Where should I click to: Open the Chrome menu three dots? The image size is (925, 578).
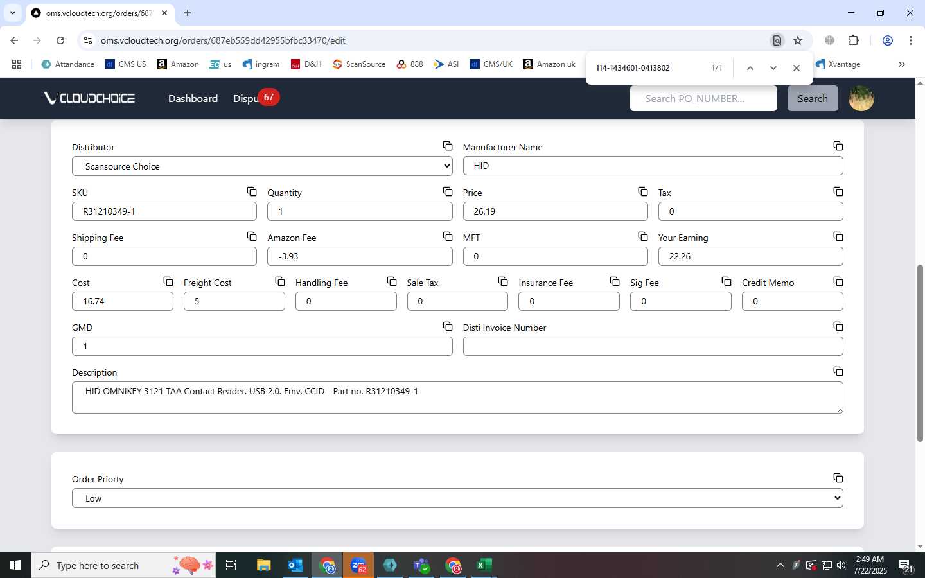pos(911,40)
